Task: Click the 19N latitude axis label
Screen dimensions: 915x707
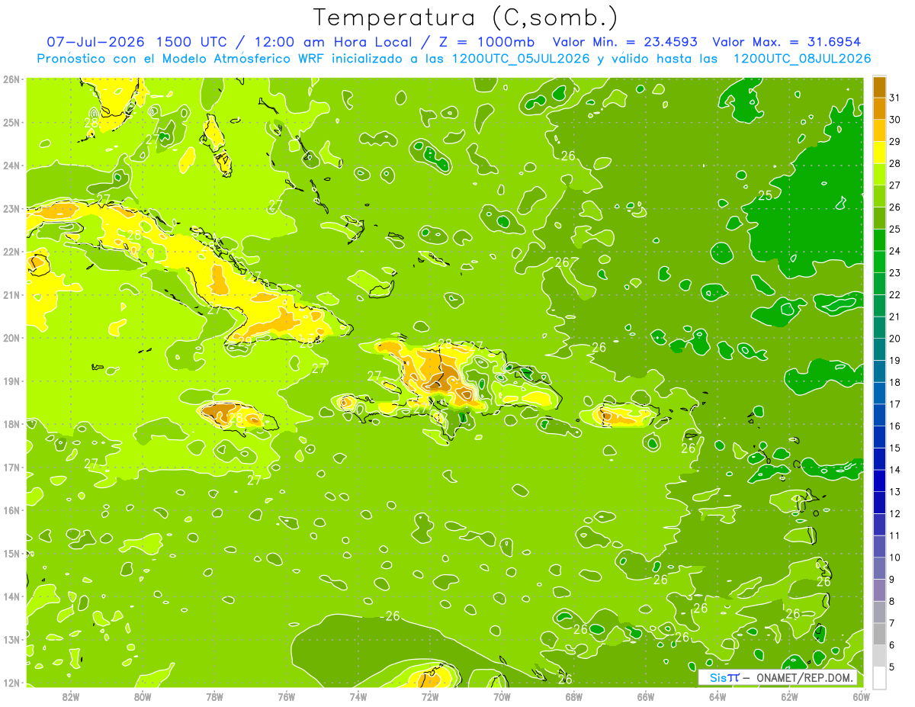Action: click(11, 381)
